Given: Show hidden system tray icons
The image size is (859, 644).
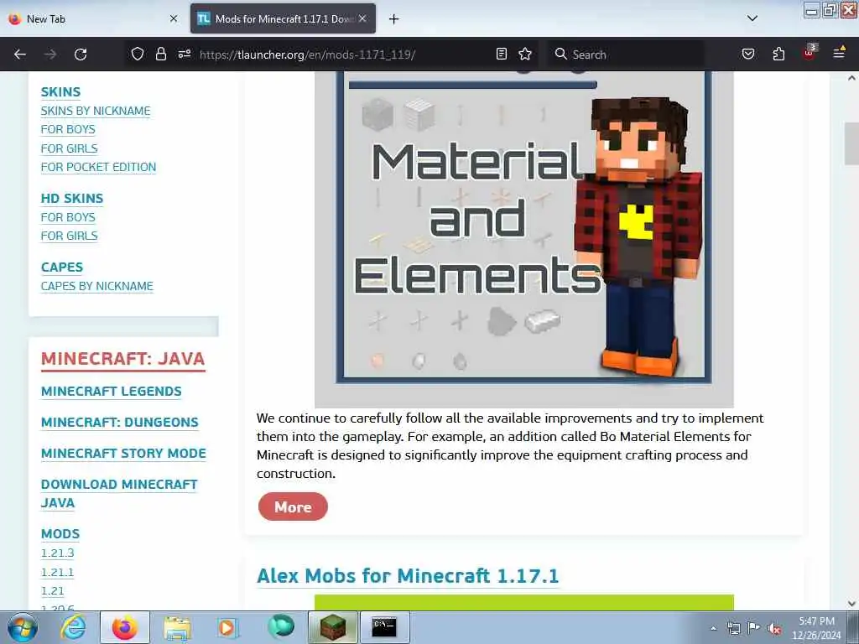Looking at the screenshot, I should point(713,628).
